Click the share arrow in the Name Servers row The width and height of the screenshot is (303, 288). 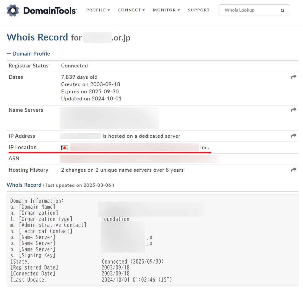click(294, 110)
